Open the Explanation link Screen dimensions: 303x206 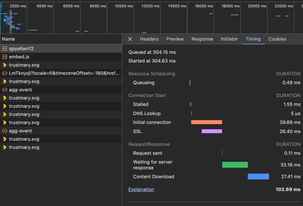coord(141,189)
